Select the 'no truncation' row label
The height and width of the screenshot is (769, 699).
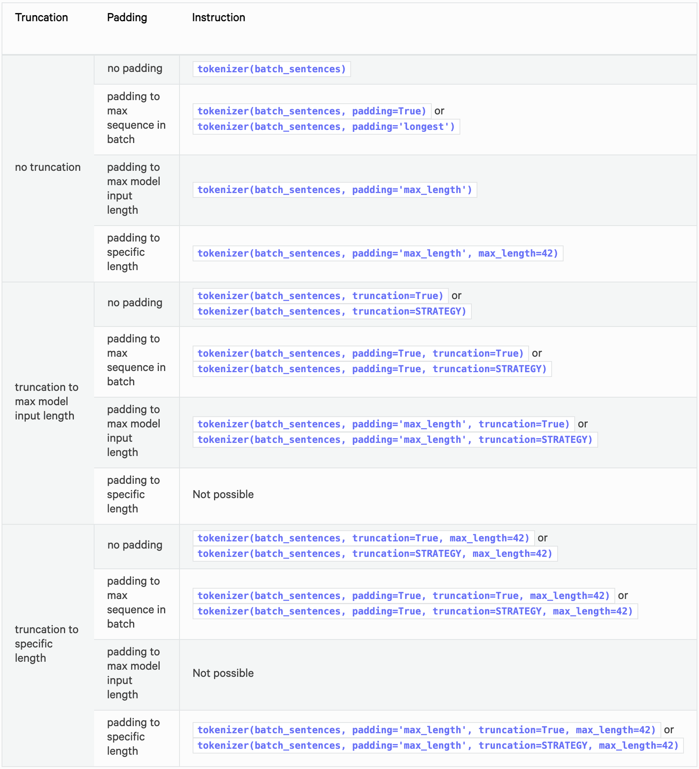[48, 167]
